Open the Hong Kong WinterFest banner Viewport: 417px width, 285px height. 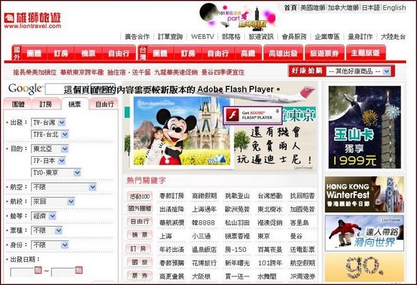pyautogui.click(x=365, y=194)
